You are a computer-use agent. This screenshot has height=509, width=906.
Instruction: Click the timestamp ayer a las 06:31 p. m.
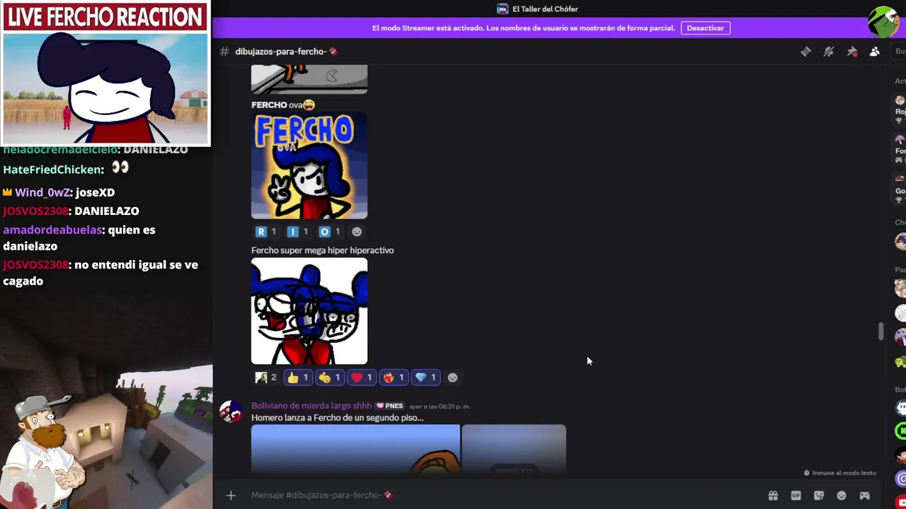point(440,406)
